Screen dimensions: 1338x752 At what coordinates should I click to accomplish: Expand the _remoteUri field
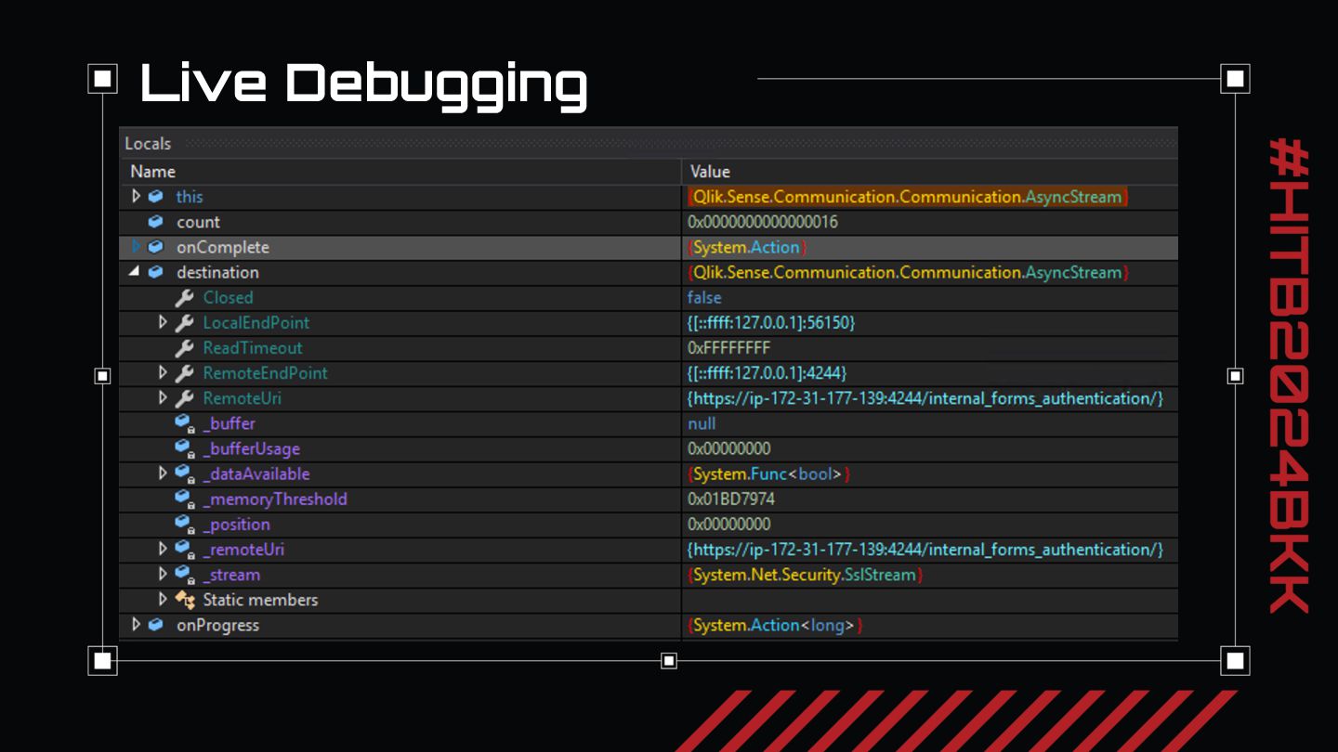(163, 549)
